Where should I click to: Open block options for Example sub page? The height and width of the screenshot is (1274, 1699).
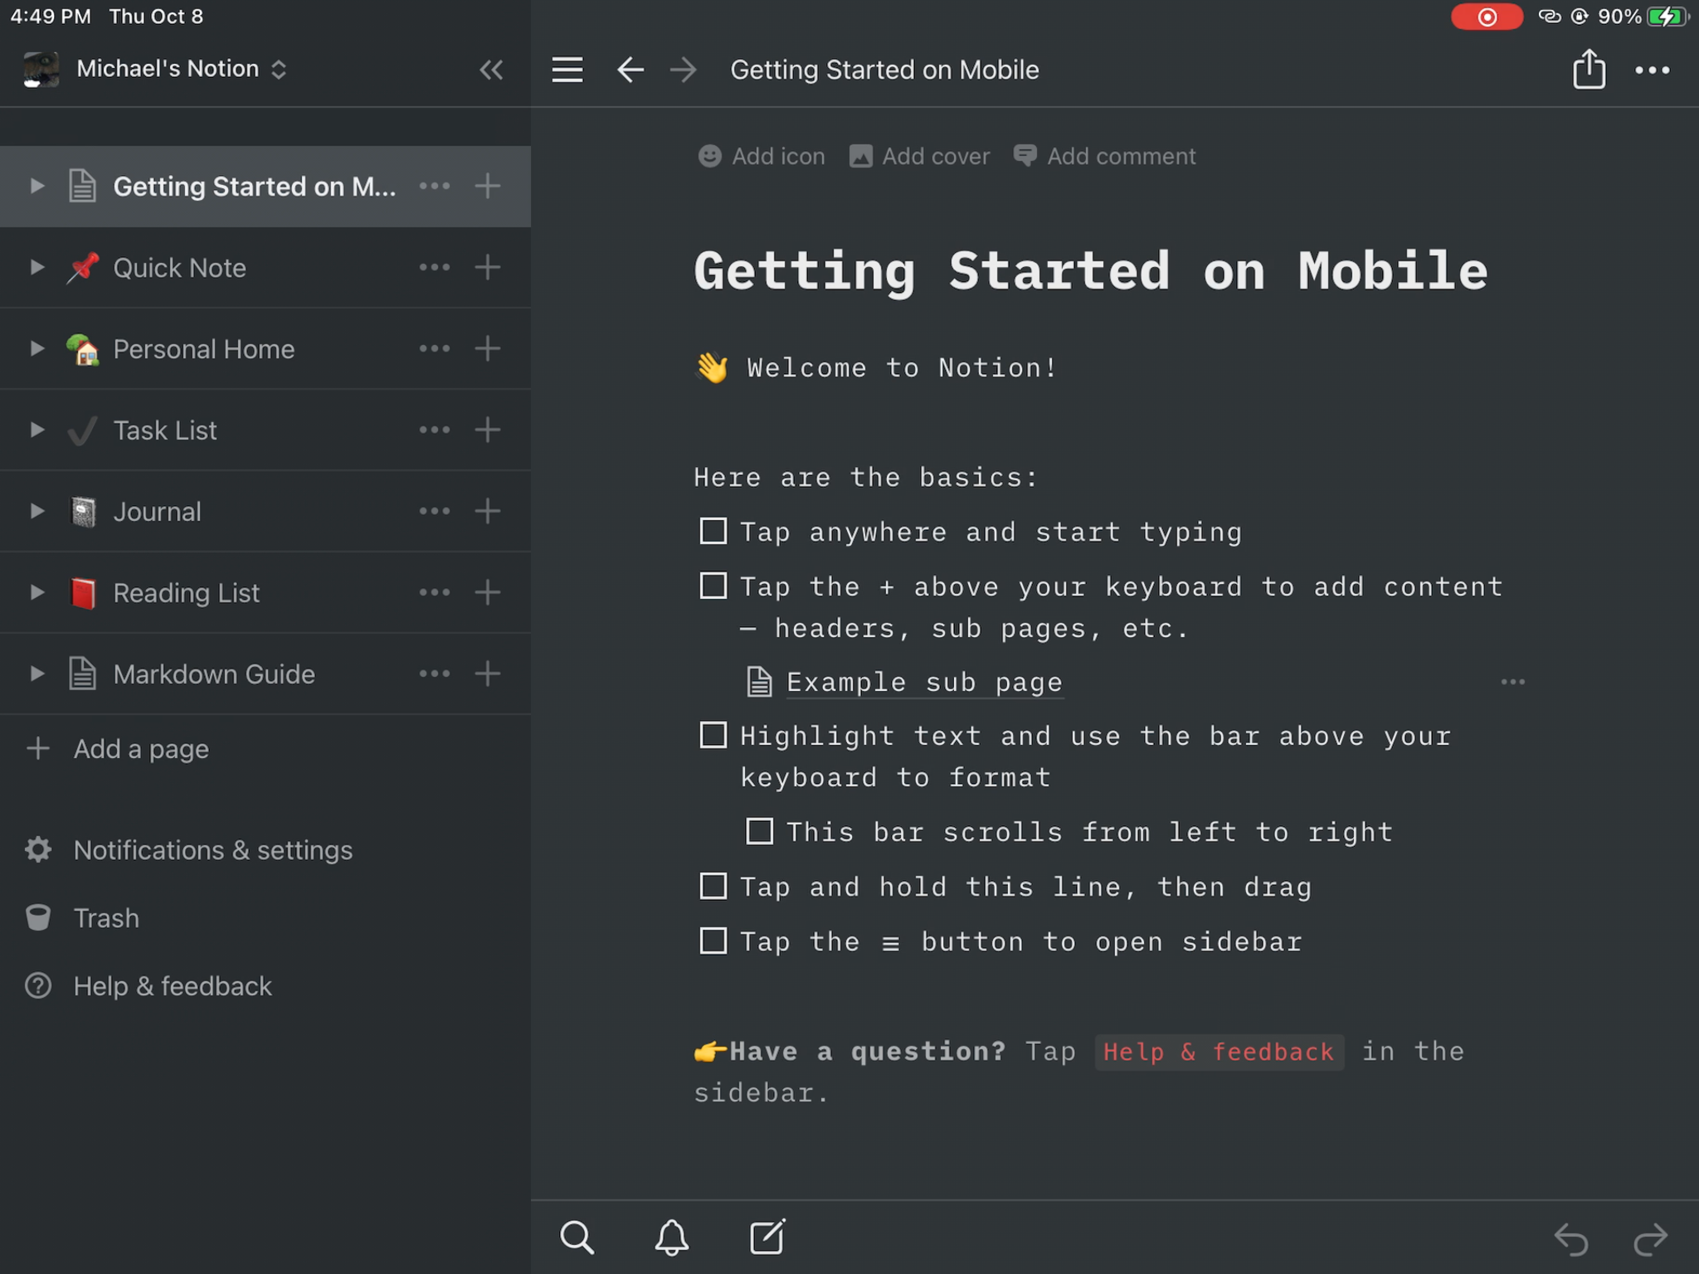[x=1513, y=682]
